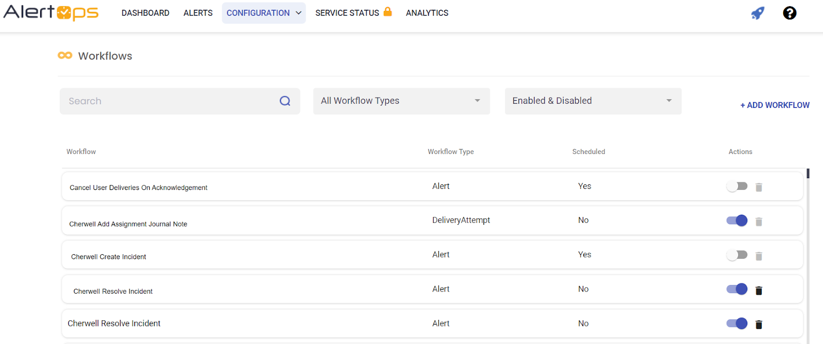Open the All Workflow Types dropdown
Viewport: 823px width, 344px height.
coord(401,101)
